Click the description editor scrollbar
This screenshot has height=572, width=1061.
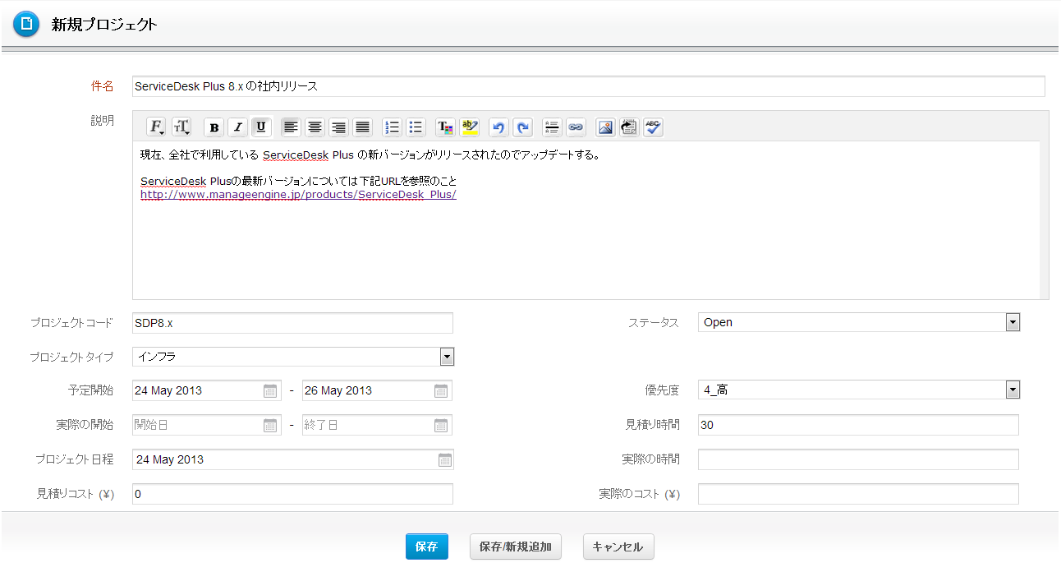pos(1044,220)
